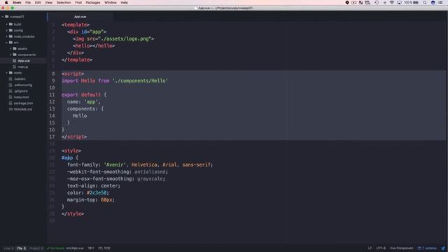Open Spotlight search in the menu bar
The height and width of the screenshot is (252, 448).
(x=425, y=3)
